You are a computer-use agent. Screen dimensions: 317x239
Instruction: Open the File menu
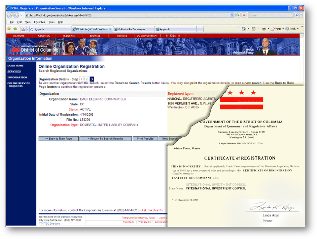pyautogui.click(x=12, y=22)
